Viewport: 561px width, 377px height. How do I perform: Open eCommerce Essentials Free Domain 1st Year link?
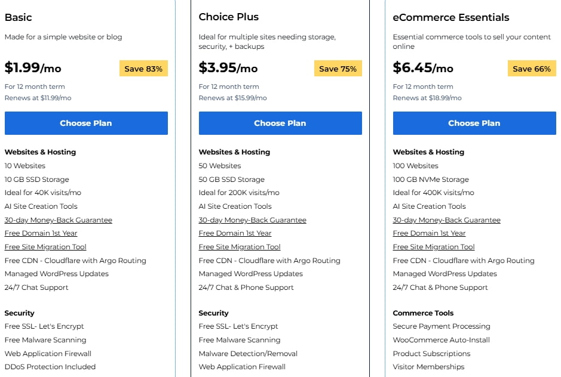pos(429,233)
